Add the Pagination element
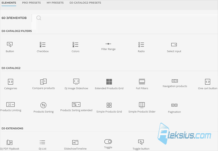 click(174, 108)
